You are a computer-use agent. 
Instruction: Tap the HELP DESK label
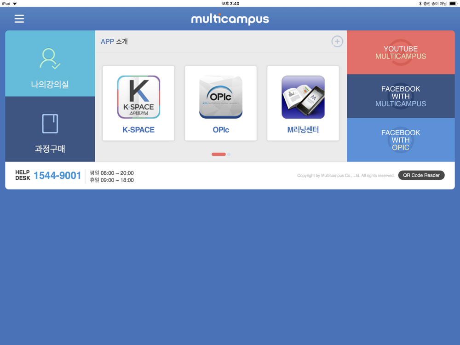(x=23, y=175)
